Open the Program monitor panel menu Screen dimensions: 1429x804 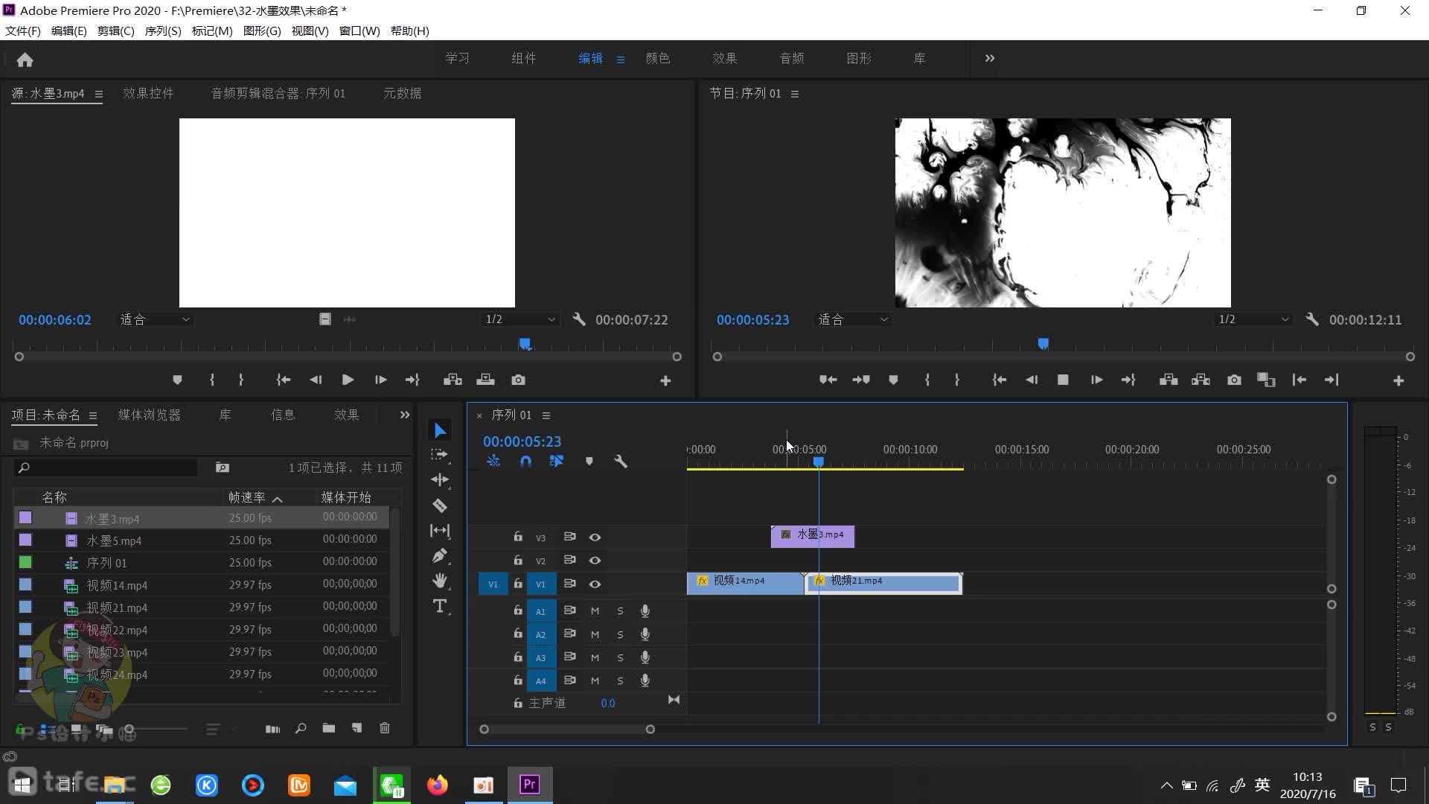pos(795,94)
